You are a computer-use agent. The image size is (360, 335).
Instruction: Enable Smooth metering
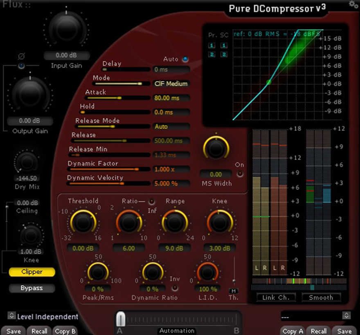[322, 298]
